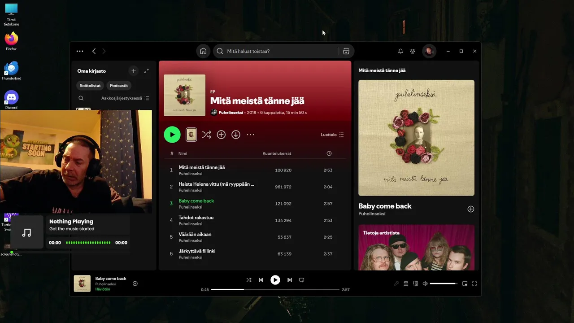Select track 'Tahdot rakastuu'
The width and height of the screenshot is (574, 323).
pyautogui.click(x=255, y=220)
